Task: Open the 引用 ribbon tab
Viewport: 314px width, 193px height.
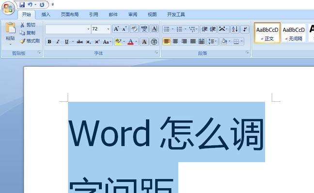Action: pyautogui.click(x=94, y=14)
